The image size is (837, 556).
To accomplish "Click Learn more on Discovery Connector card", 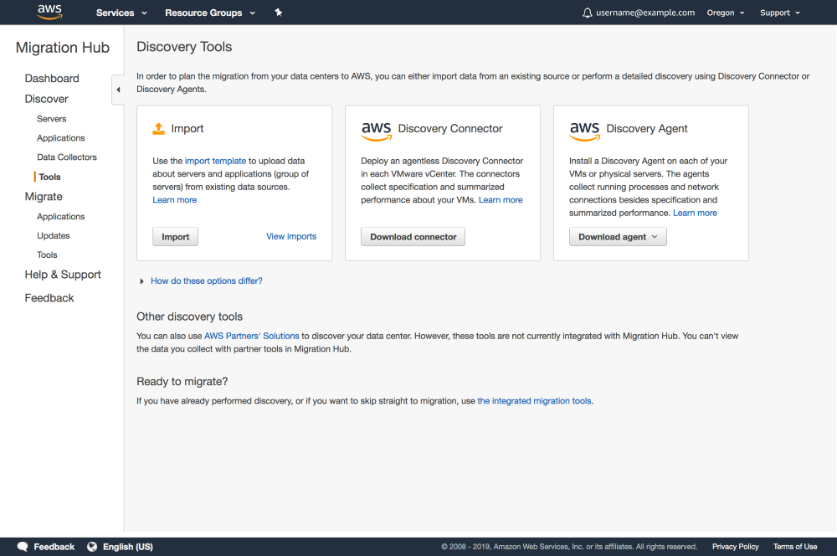I will coord(501,200).
